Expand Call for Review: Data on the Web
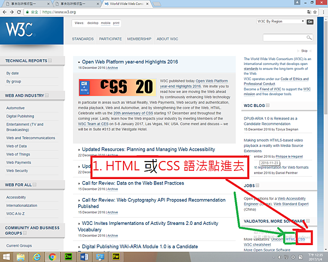The width and height of the screenshot is (328, 262). click(79, 183)
